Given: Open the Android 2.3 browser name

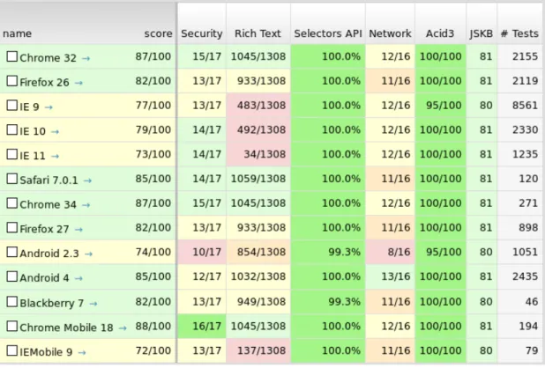Looking at the screenshot, I should pyautogui.click(x=49, y=254).
